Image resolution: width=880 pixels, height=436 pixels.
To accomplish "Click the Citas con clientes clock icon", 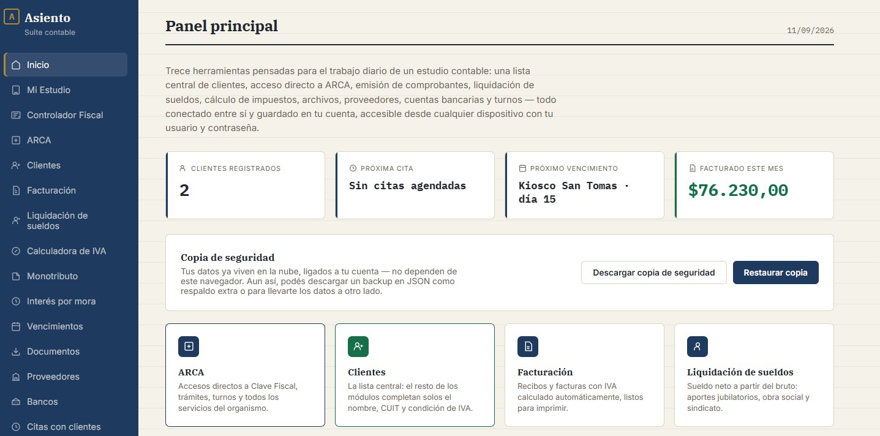I will pos(16,427).
